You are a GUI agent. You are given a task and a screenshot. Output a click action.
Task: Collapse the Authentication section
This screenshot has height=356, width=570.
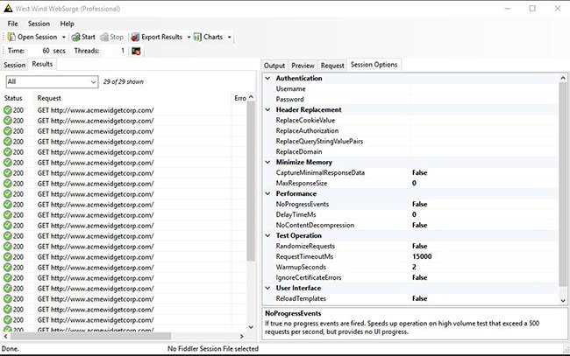[268, 79]
